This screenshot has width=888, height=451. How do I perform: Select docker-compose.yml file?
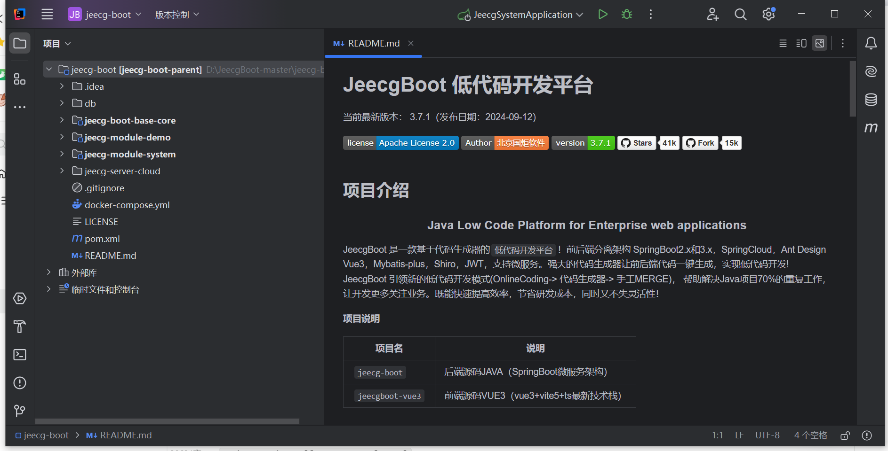tap(120, 205)
